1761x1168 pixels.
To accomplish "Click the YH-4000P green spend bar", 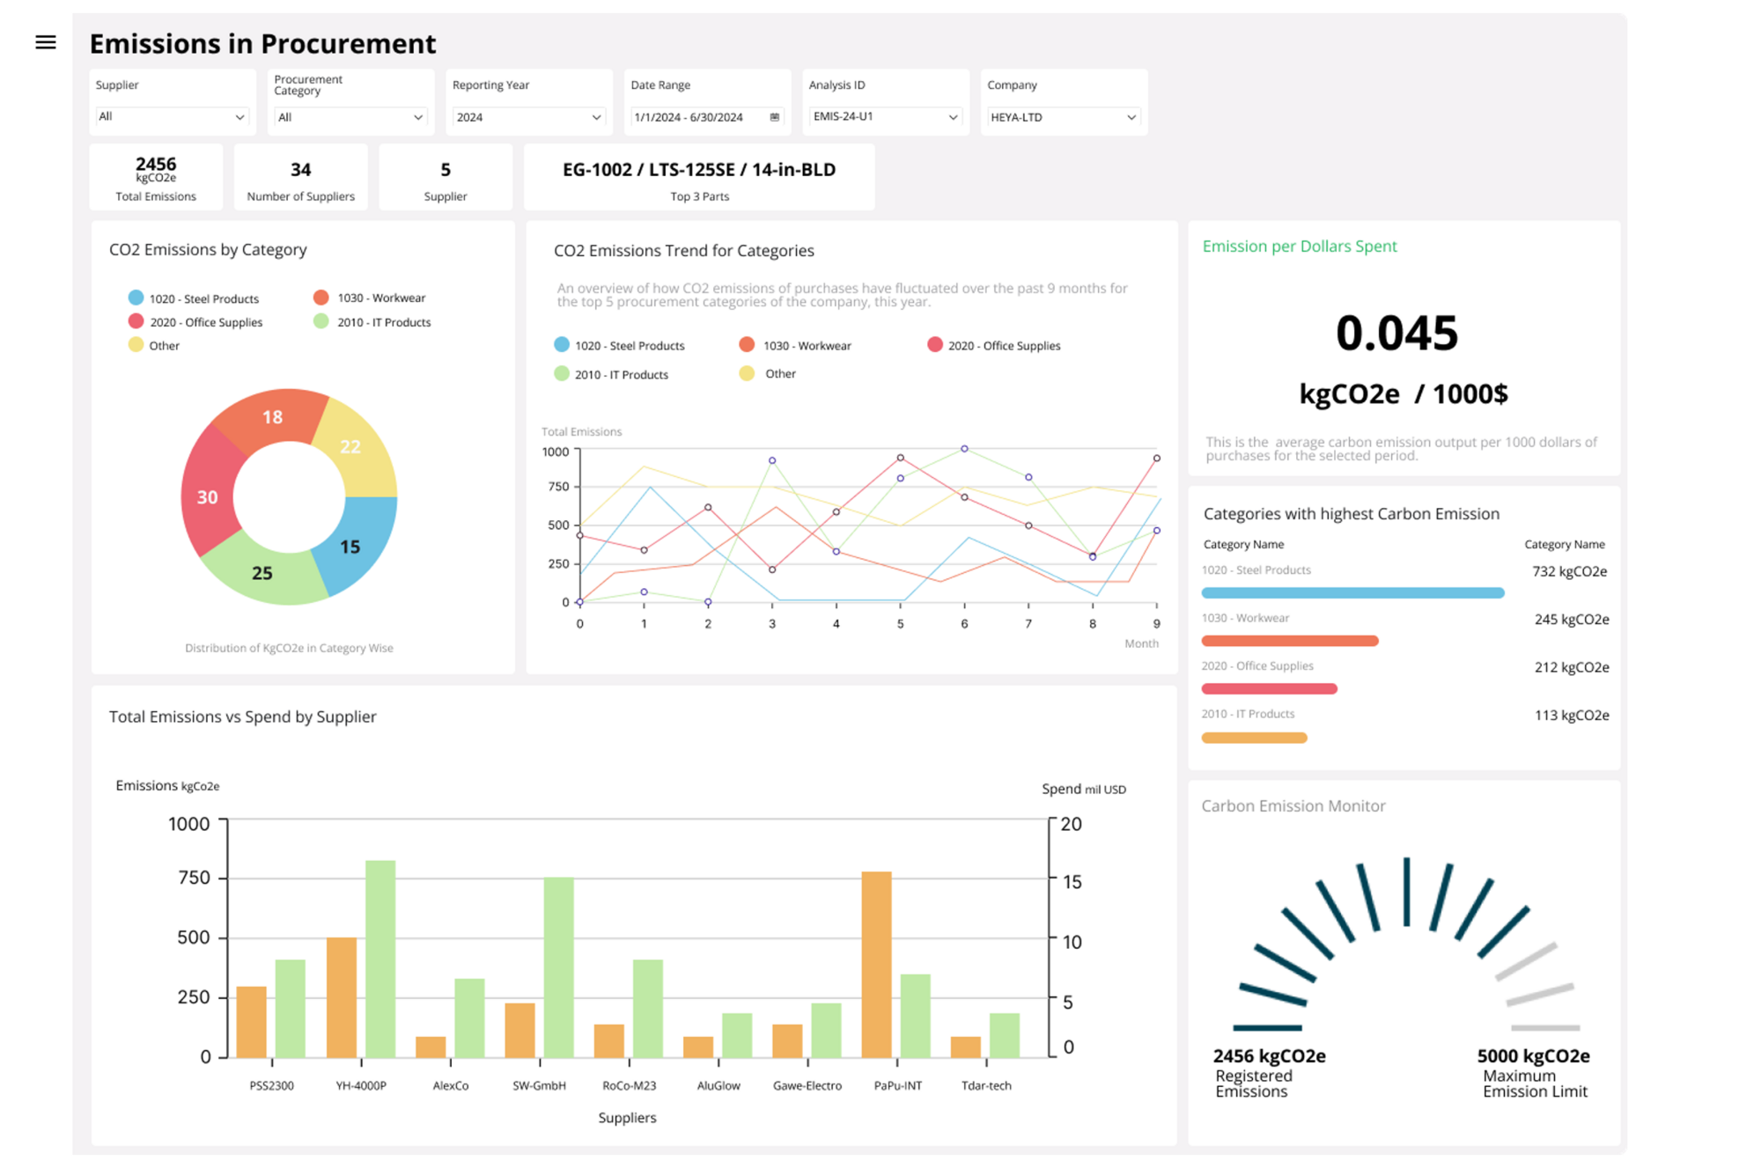I will click(x=380, y=958).
